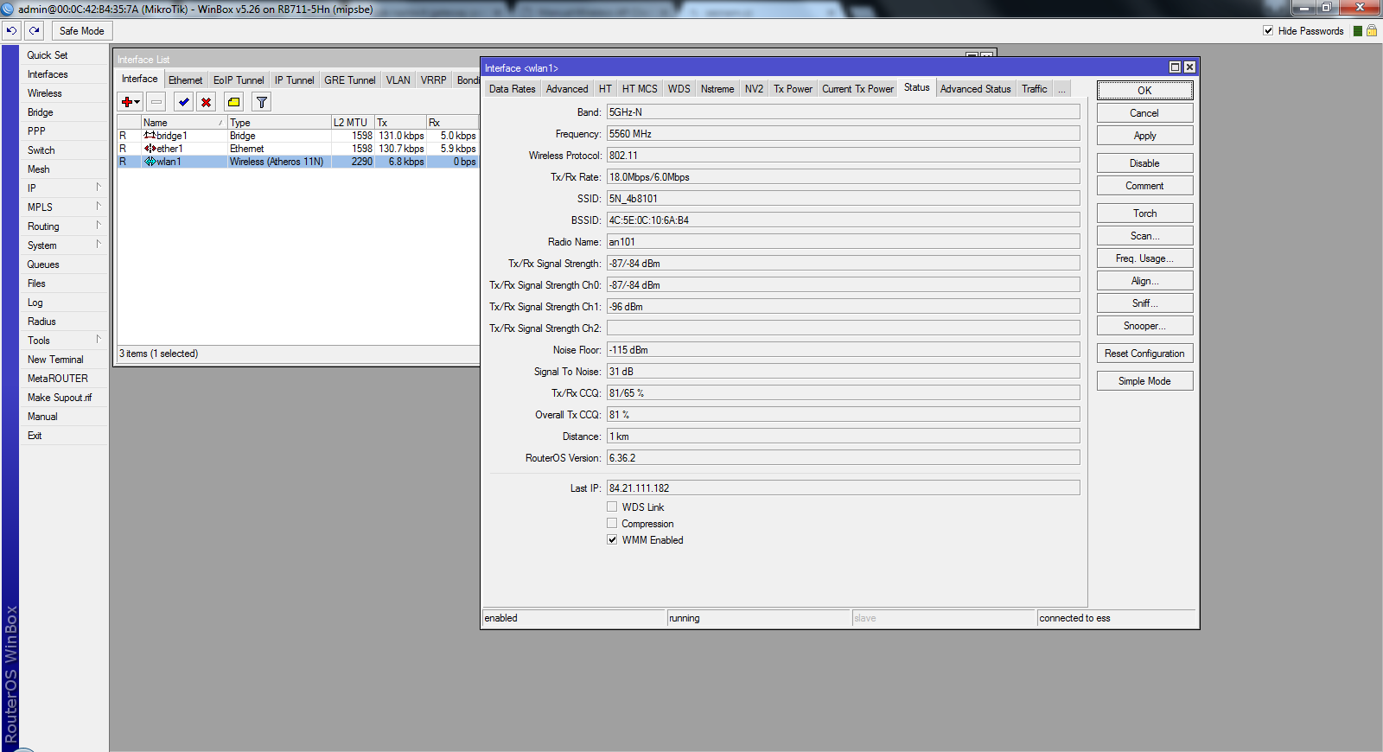Click the bridge1 interface icon
This screenshot has width=1383, height=752.
click(150, 136)
